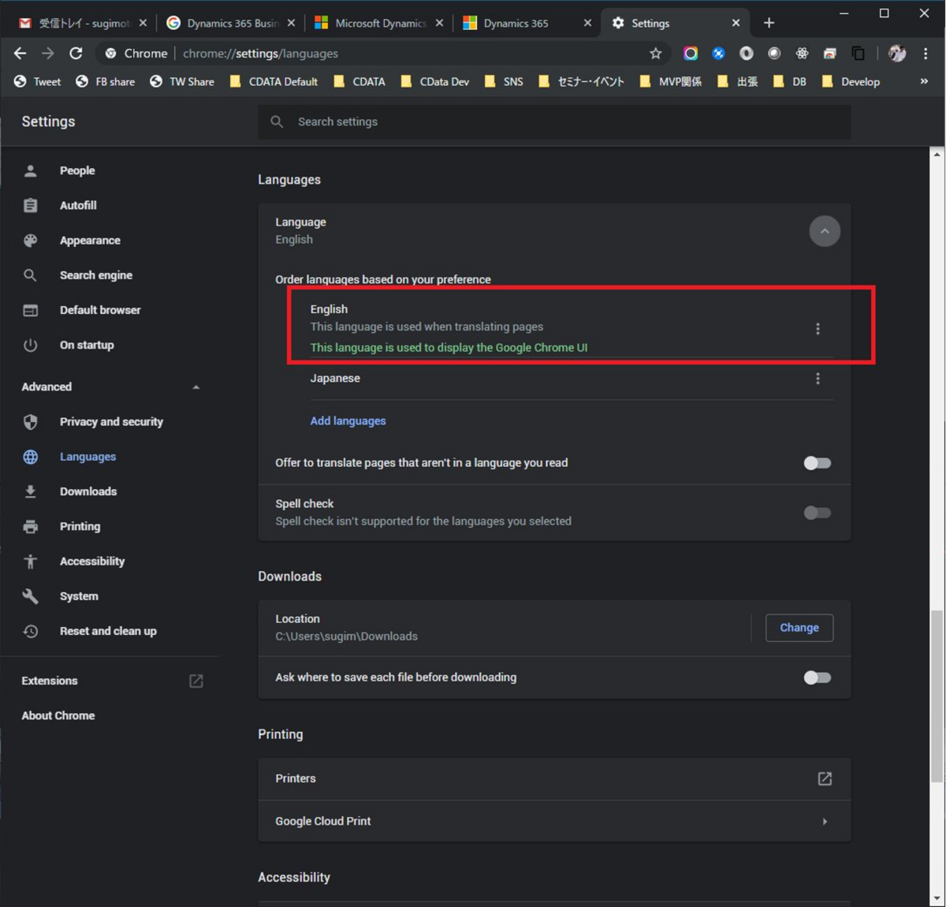
Task: Select the Settings tab
Action: coord(676,23)
